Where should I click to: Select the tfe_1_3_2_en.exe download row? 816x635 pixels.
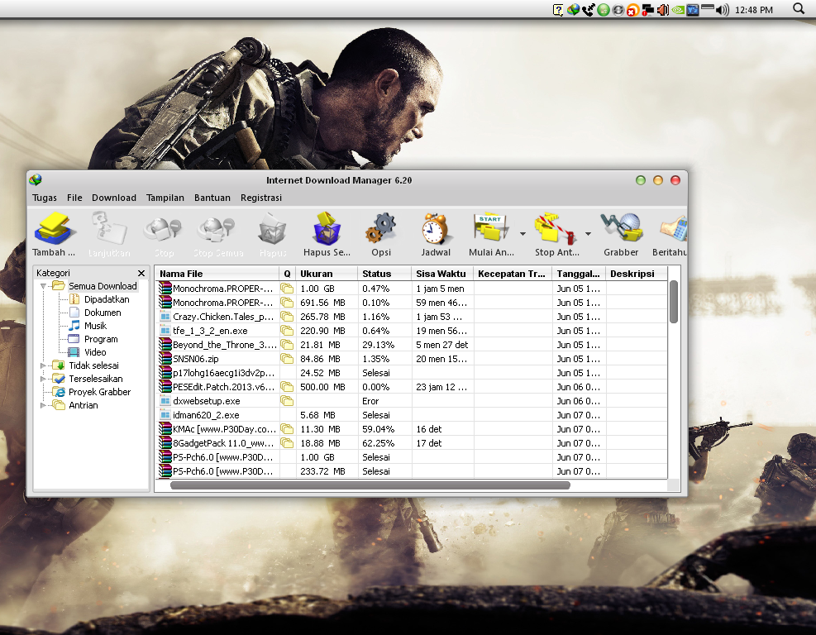(411, 331)
